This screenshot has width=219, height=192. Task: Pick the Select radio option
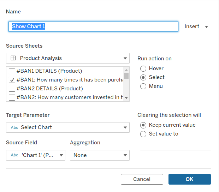[143, 77]
